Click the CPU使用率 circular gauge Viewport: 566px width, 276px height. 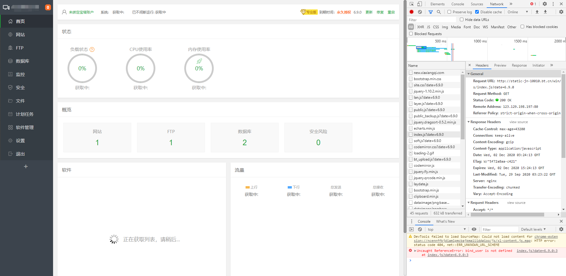click(x=141, y=68)
